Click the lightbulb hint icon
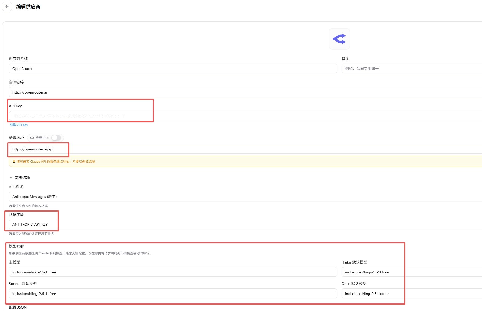Viewport: 482px width, 311px height. (x=14, y=162)
